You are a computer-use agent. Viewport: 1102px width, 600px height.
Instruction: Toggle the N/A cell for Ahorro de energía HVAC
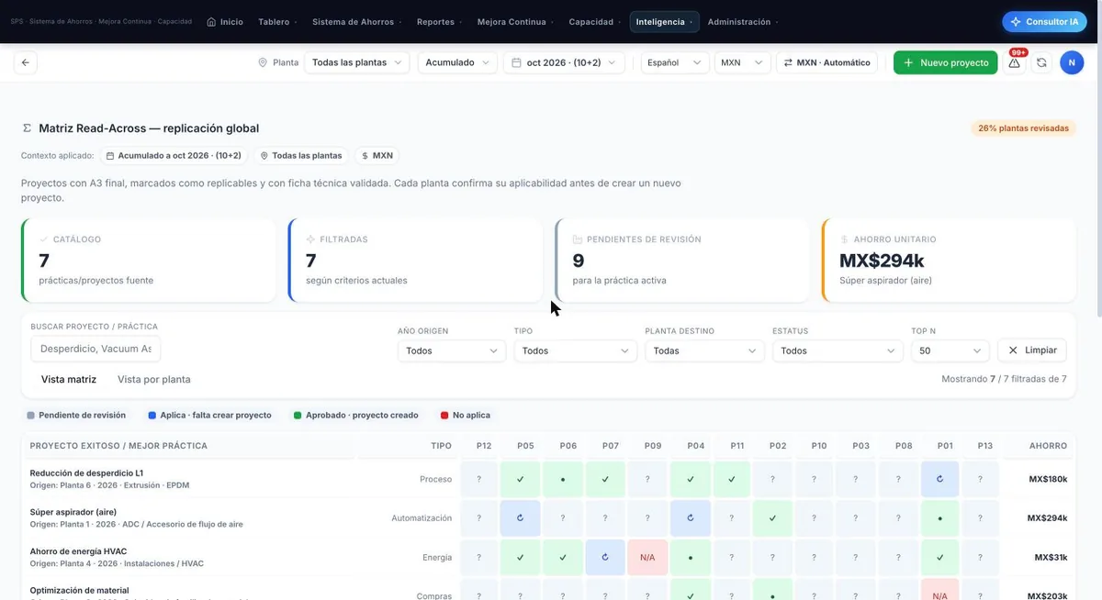click(647, 557)
